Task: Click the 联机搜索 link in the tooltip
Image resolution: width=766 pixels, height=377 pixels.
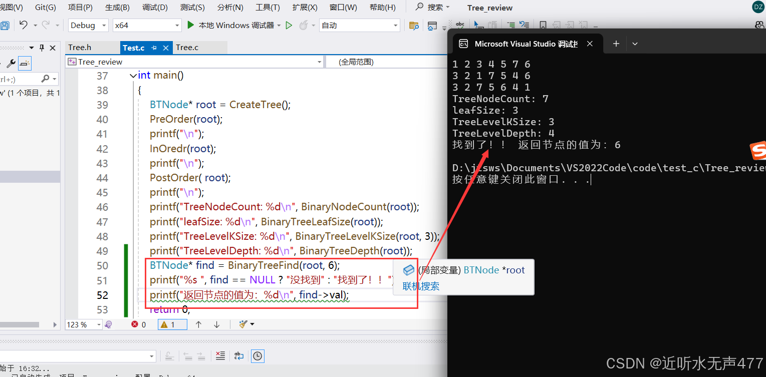Action: click(421, 286)
